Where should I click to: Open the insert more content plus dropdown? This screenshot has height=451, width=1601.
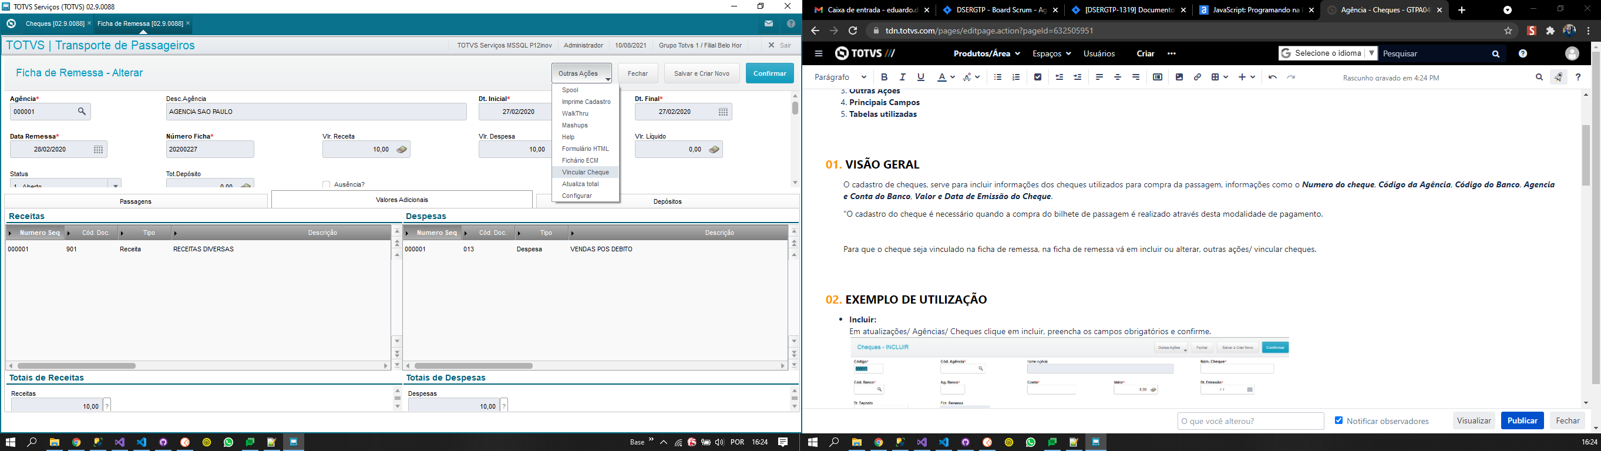1247,77
